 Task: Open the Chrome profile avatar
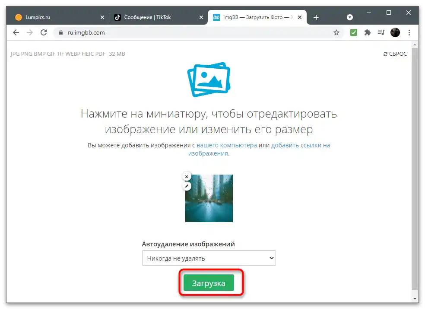395,32
